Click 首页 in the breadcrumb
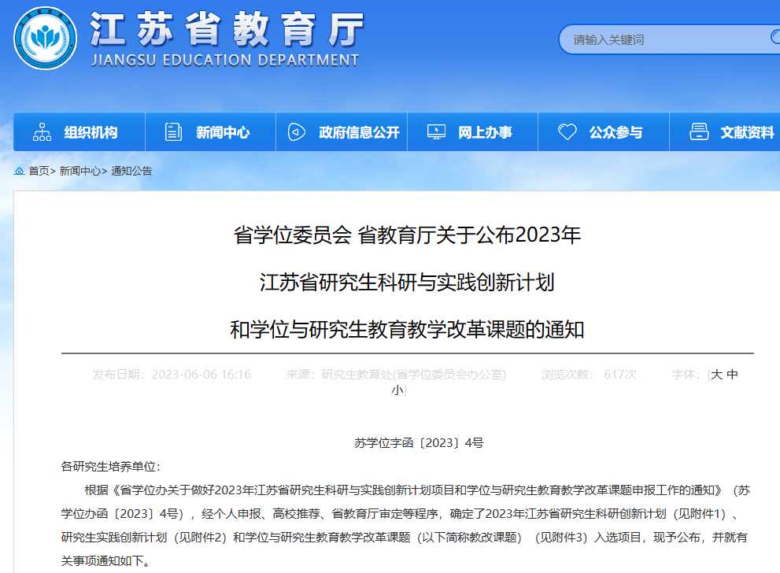Viewport: 780px width, 573px height. (x=39, y=171)
